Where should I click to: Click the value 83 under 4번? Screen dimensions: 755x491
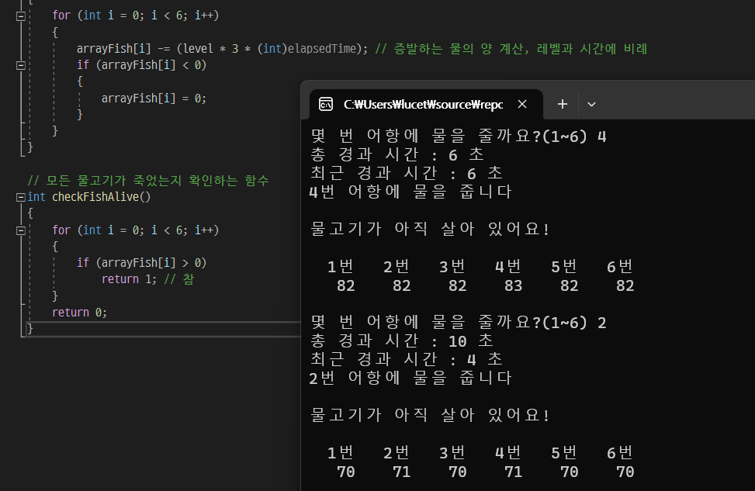(513, 286)
